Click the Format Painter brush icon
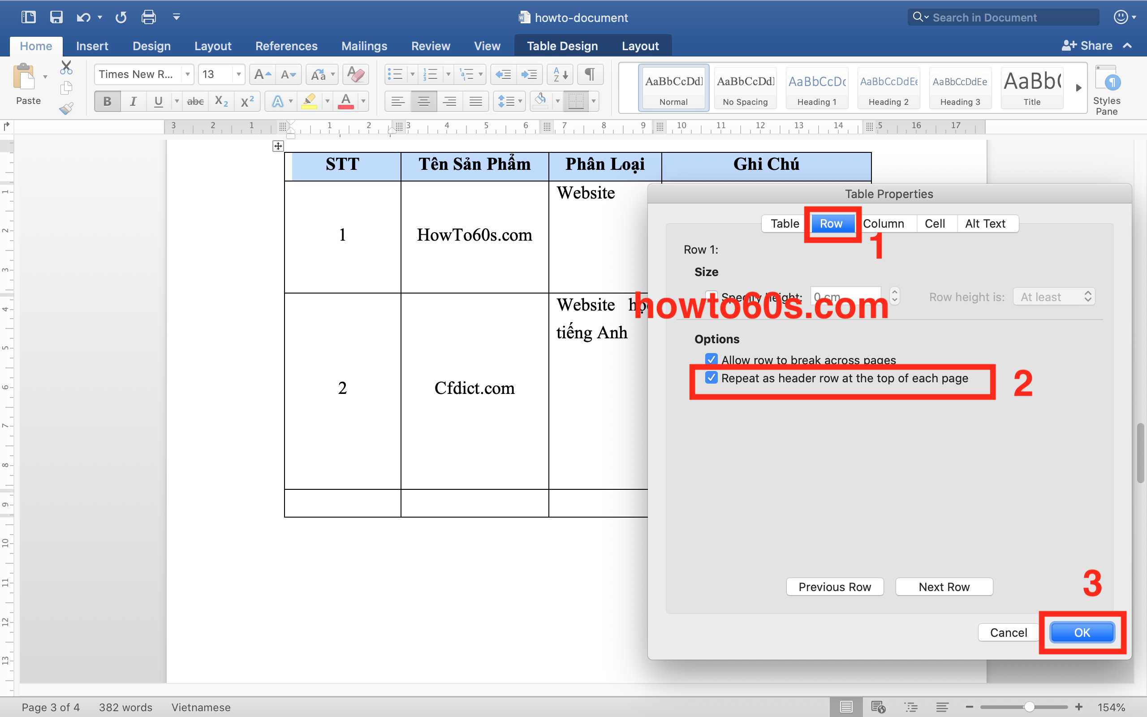The height and width of the screenshot is (717, 1147). (66, 108)
